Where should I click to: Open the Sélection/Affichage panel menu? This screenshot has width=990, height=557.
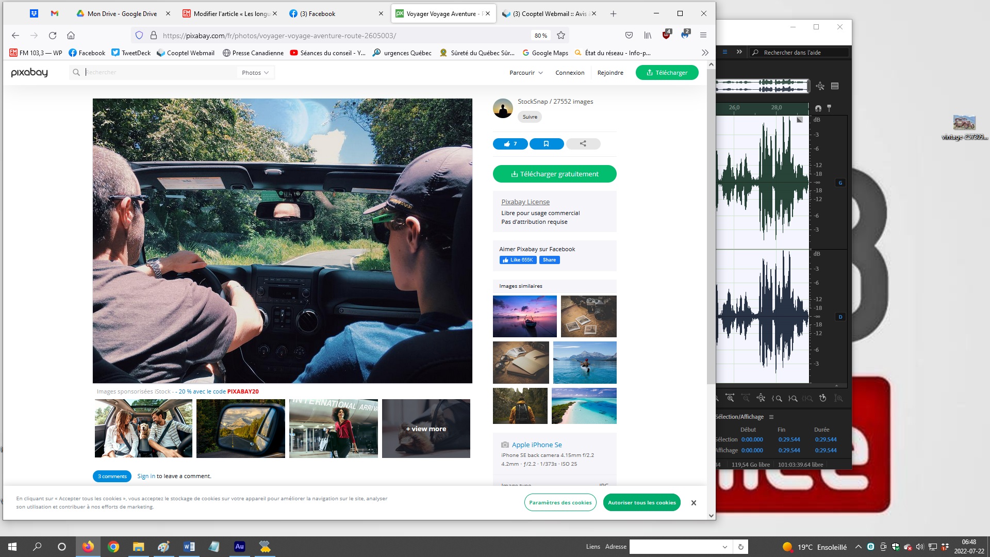771,417
